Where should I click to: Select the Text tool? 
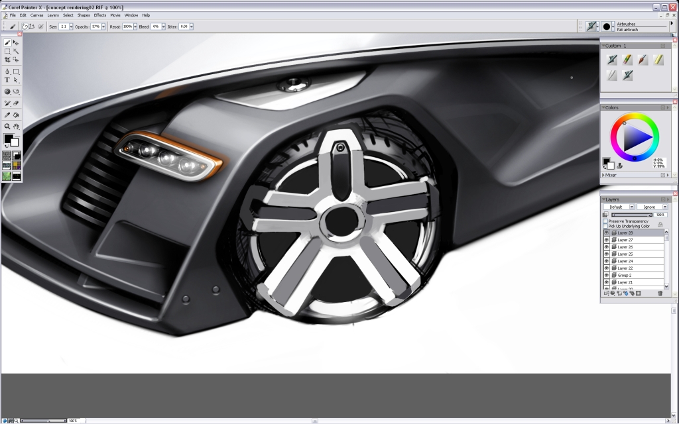click(7, 80)
